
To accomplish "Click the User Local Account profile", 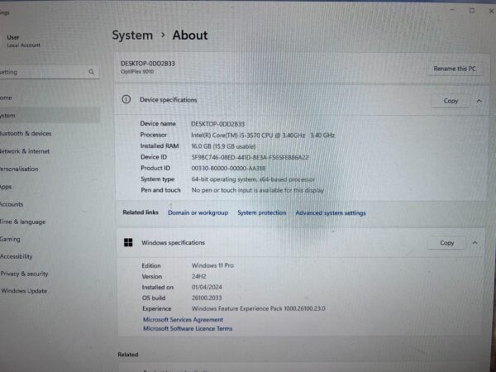I will click(23, 41).
